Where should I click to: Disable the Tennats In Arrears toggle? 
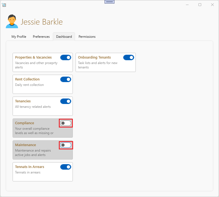pyautogui.click(x=66, y=167)
